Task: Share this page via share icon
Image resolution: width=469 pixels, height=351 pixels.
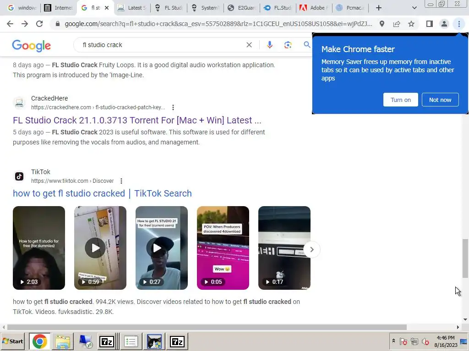Action: [x=397, y=24]
